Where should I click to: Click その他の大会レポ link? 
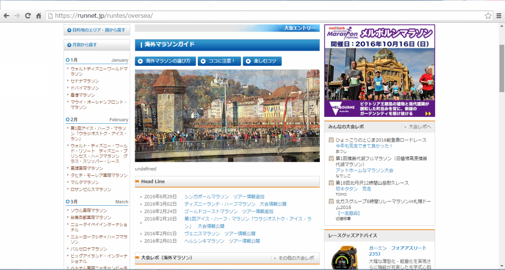click(x=296, y=258)
